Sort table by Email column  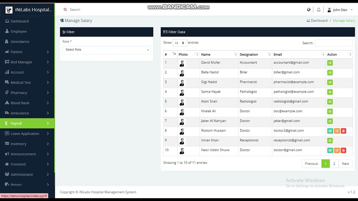point(299,54)
